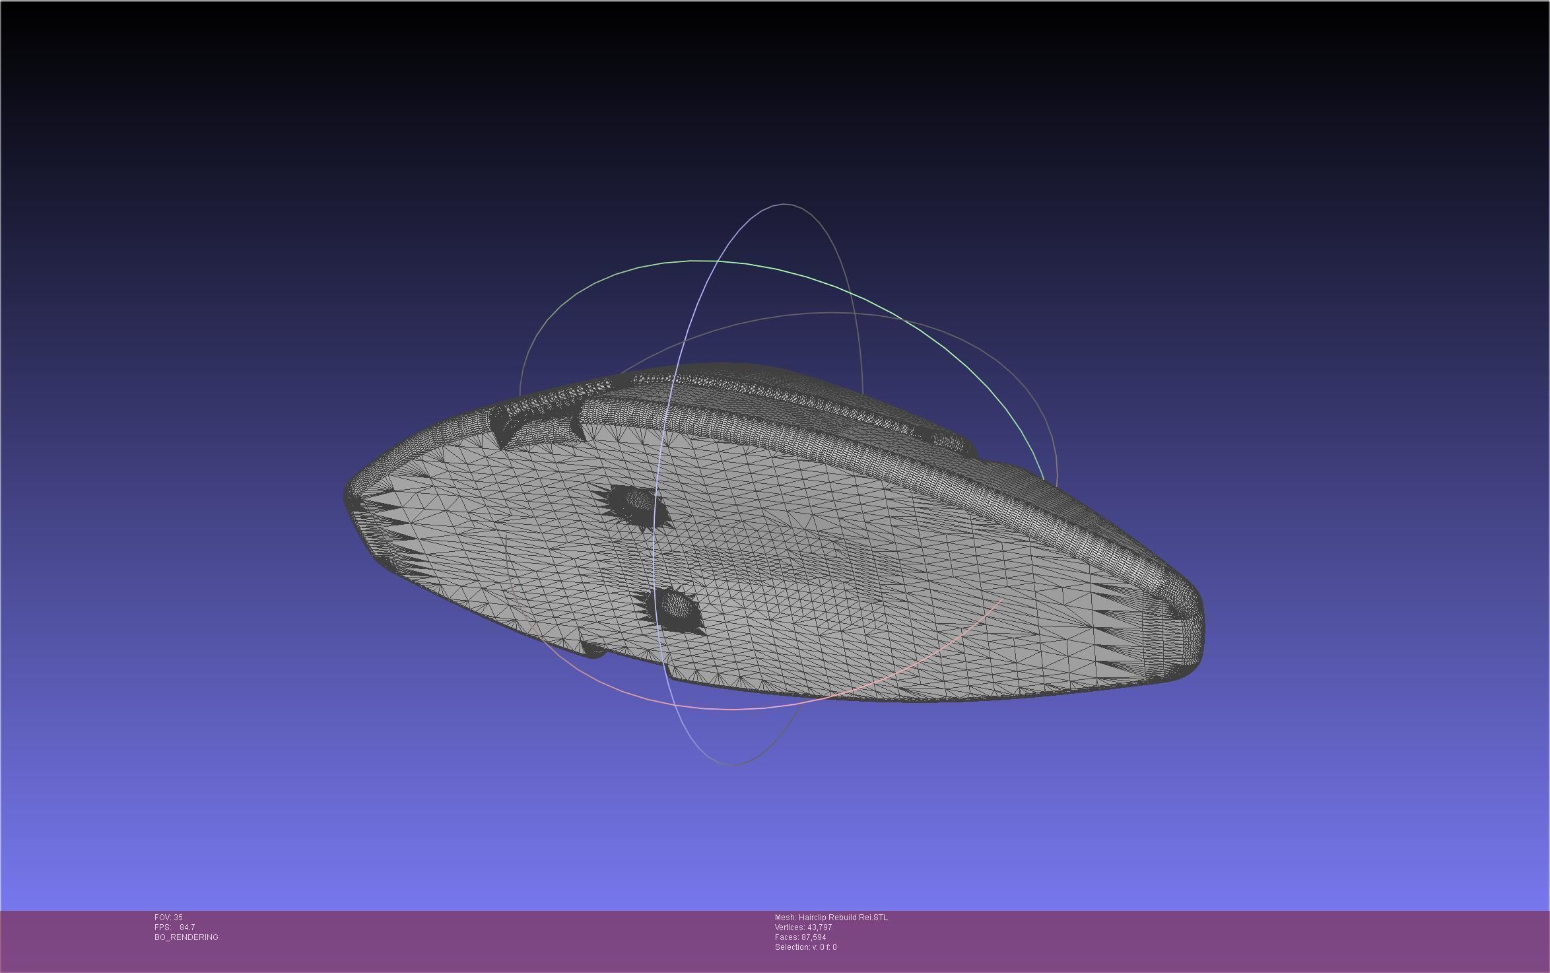Click the BO_RENDERING status text
This screenshot has height=973, width=1550.
(x=186, y=937)
